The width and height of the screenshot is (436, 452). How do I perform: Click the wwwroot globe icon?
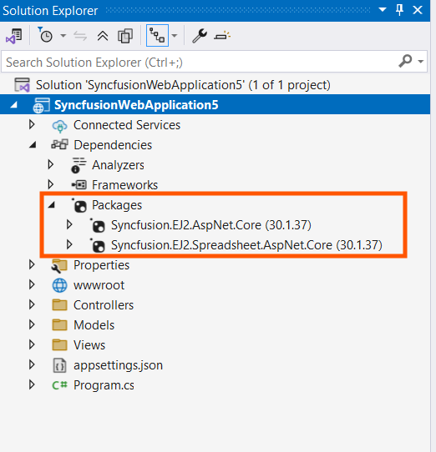[59, 285]
